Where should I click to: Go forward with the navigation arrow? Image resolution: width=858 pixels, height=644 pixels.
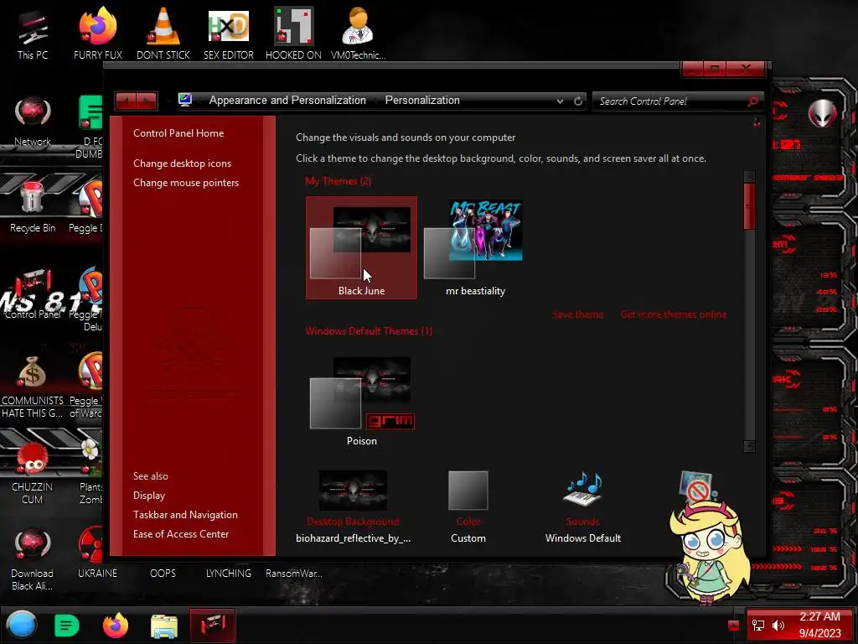pos(147,101)
